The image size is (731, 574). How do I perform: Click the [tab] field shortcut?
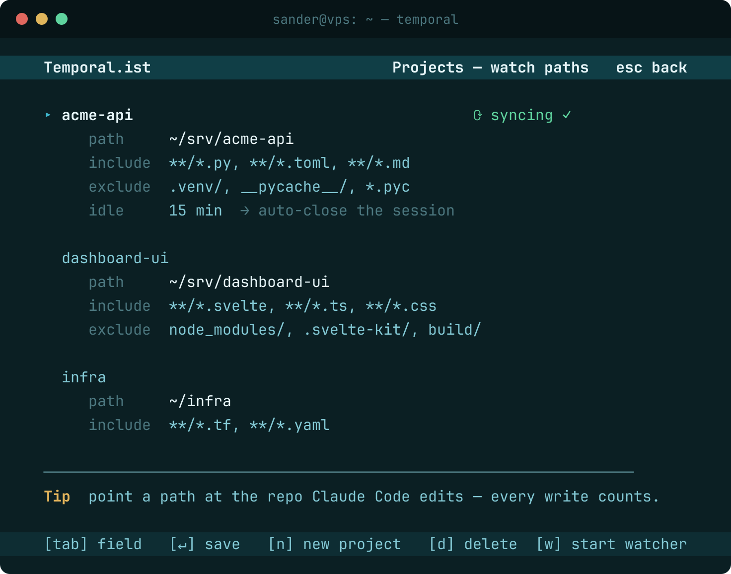click(x=93, y=544)
